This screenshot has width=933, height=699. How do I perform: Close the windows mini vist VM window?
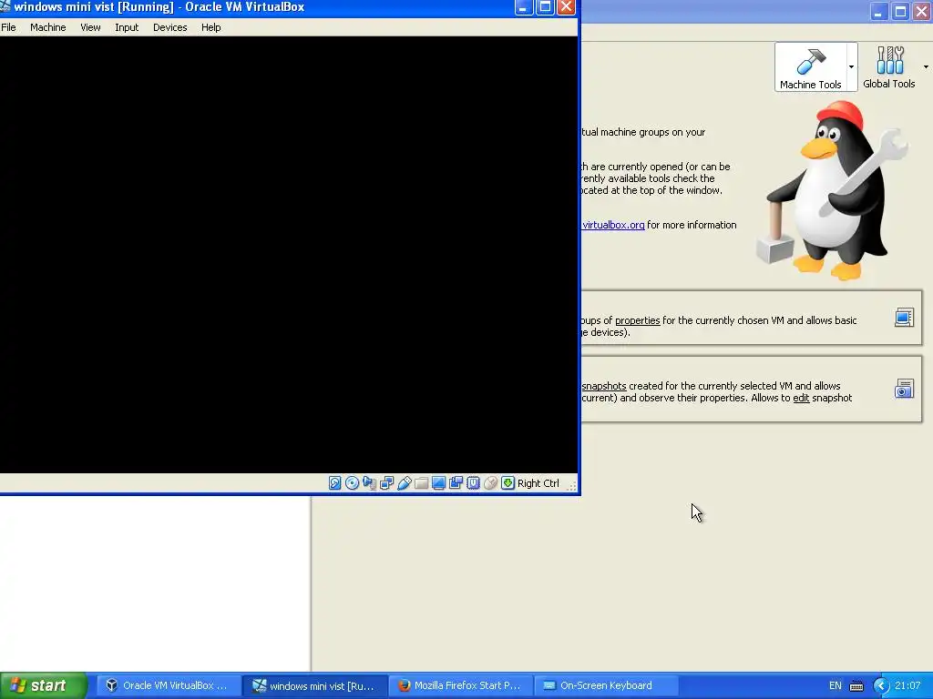point(567,7)
